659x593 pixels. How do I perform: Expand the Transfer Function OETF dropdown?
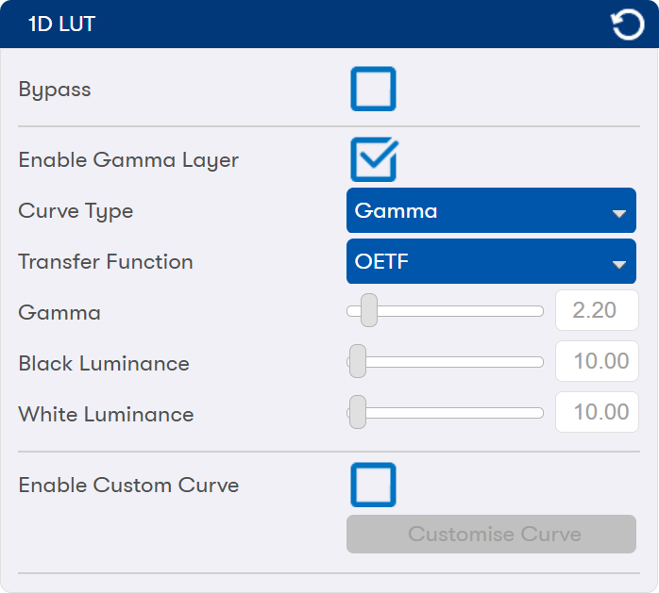coord(491,261)
